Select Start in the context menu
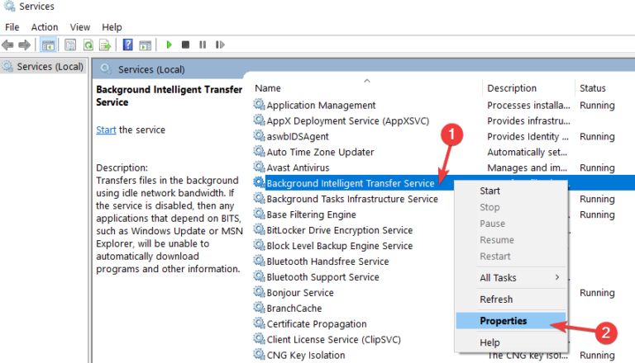 [x=489, y=191]
